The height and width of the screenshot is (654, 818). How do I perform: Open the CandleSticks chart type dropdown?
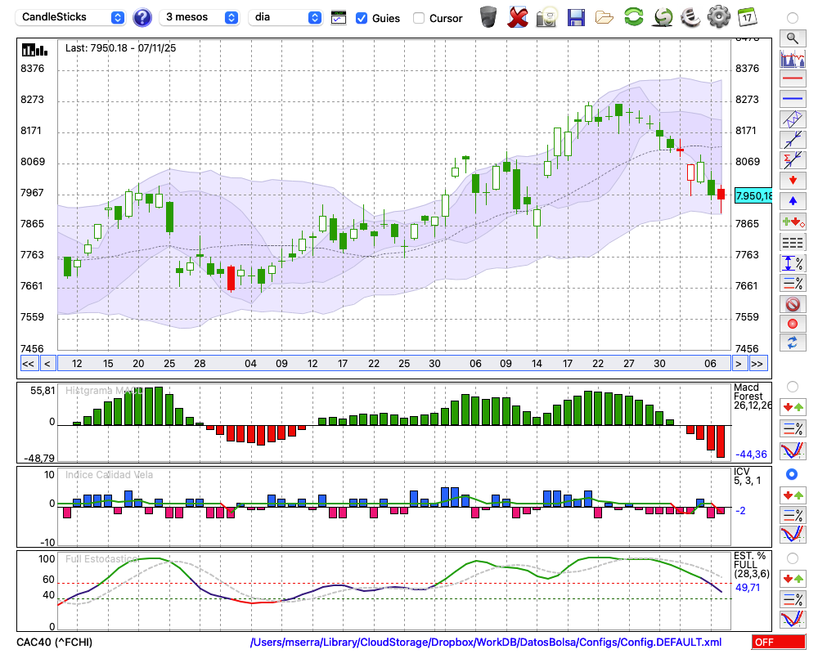pos(71,17)
